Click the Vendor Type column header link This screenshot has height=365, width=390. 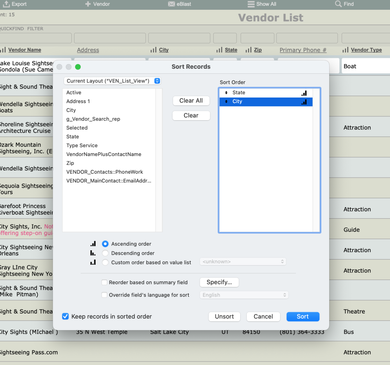[366, 50]
